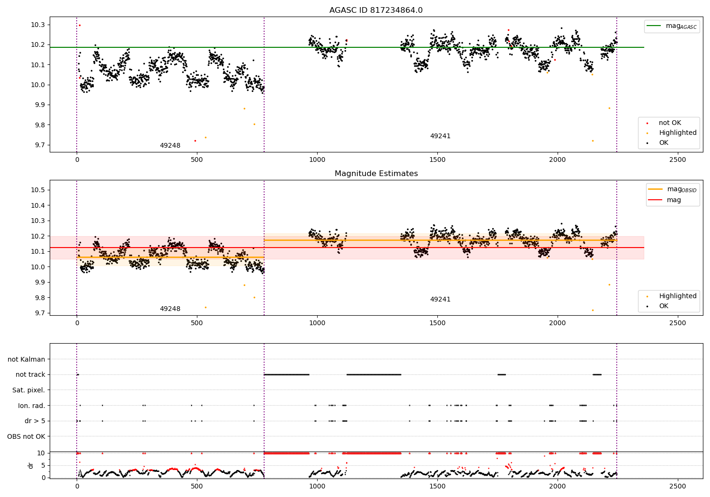This screenshot has width=710, height=497.
Task: Click the 'not track' row label
Action: coord(30,374)
